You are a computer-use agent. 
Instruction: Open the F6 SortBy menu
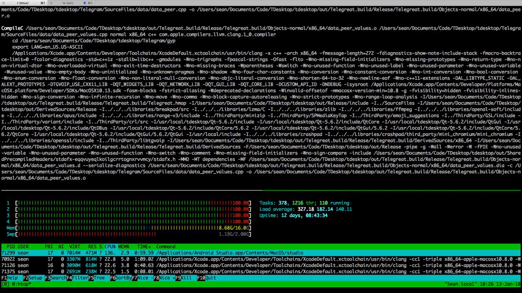[x=121, y=278]
